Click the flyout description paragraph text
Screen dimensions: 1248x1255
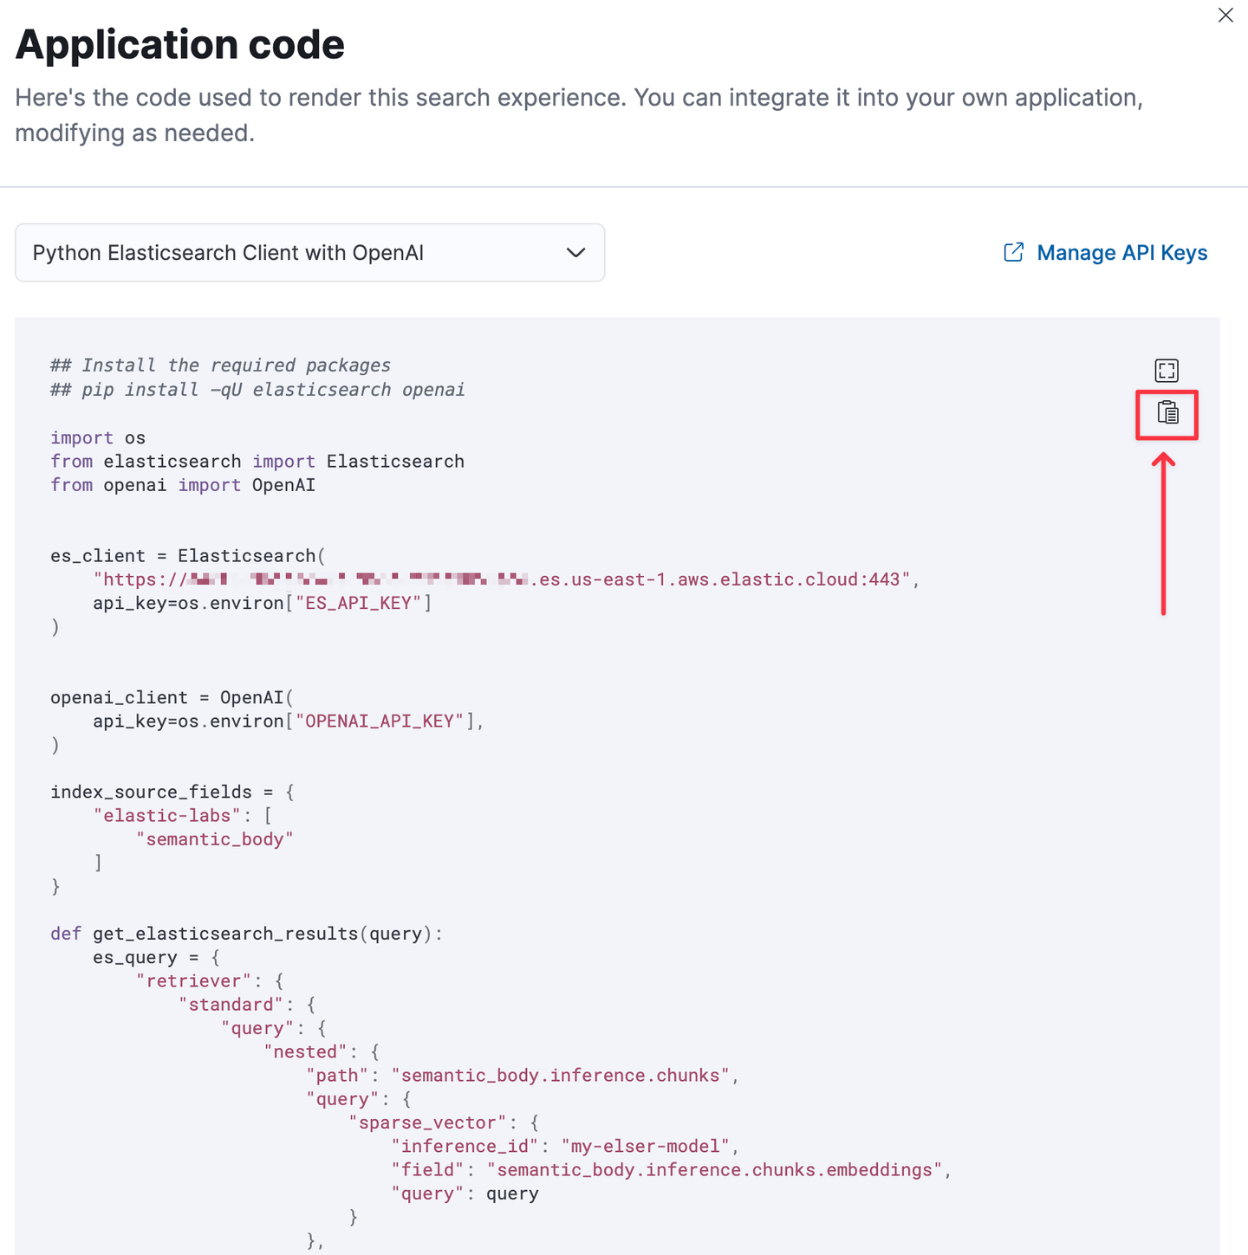coord(579,115)
